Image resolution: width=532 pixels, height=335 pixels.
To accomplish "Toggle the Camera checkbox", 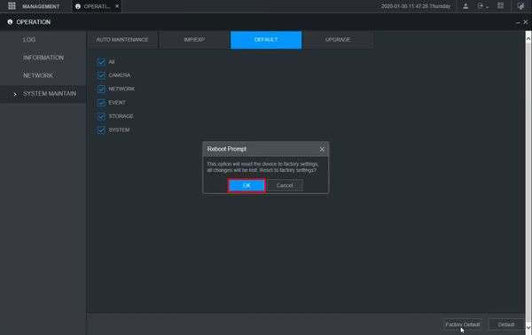I will pyautogui.click(x=101, y=75).
